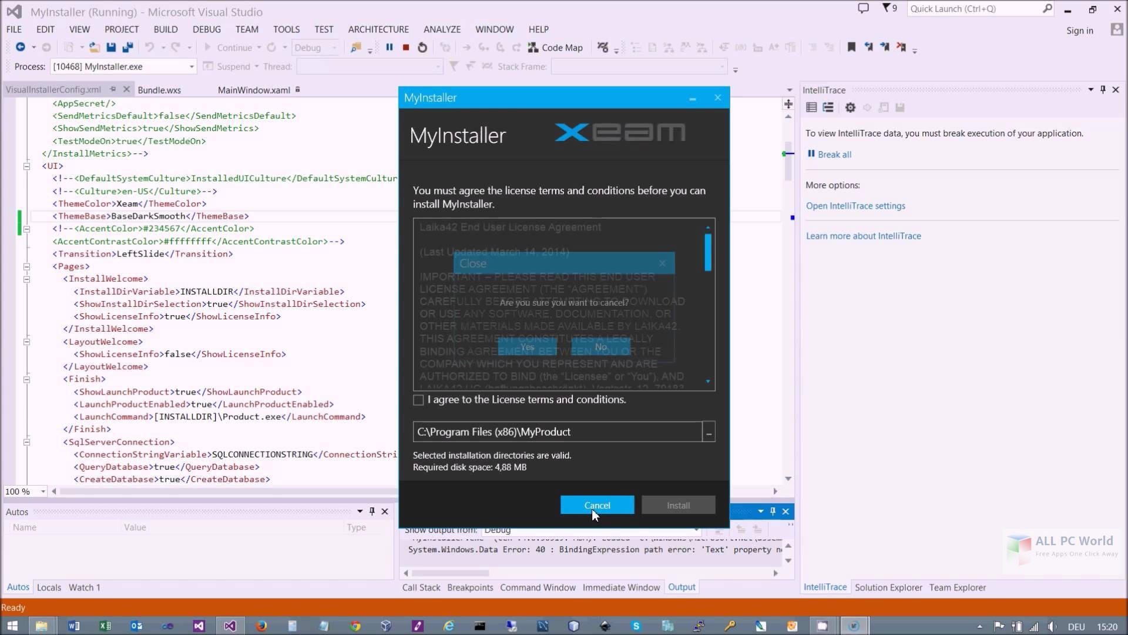Go to the previous bookmark icon

point(868,47)
